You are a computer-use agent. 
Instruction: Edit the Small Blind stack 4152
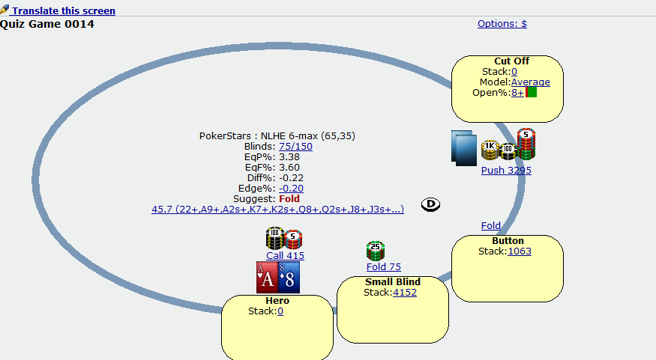click(x=405, y=293)
